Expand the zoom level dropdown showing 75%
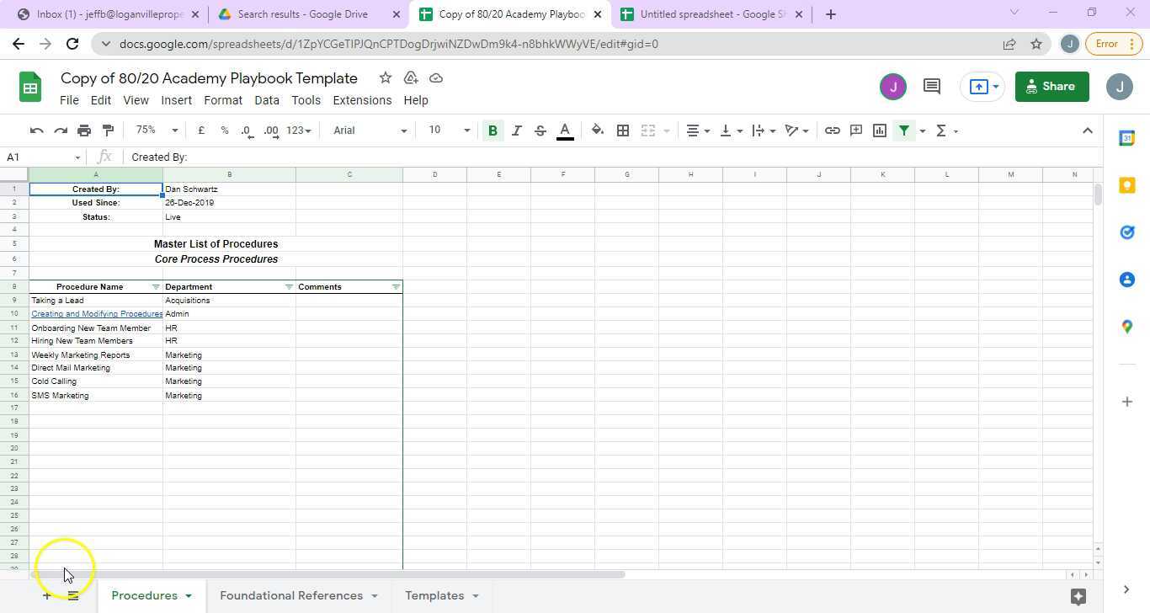1150x613 pixels. (x=155, y=130)
